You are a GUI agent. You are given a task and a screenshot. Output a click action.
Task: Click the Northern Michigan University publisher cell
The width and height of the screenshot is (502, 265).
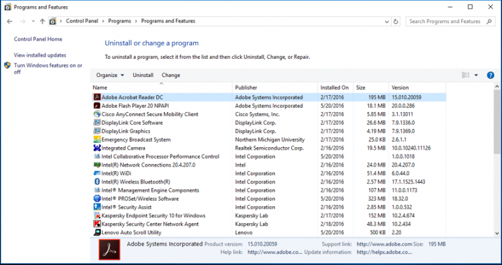270,139
